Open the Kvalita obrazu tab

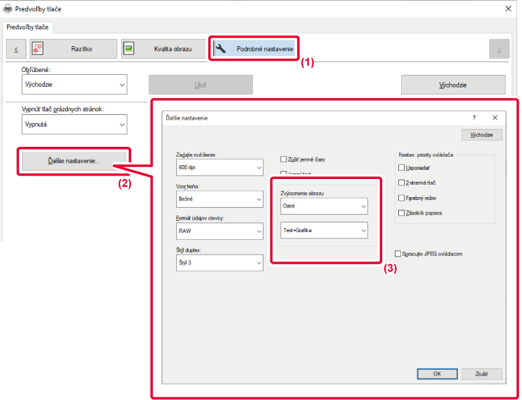[x=165, y=49]
